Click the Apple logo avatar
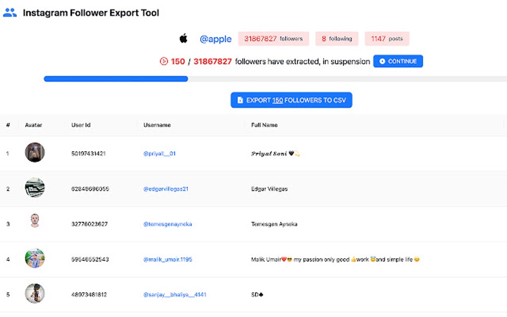The width and height of the screenshot is (507, 317). 183,38
